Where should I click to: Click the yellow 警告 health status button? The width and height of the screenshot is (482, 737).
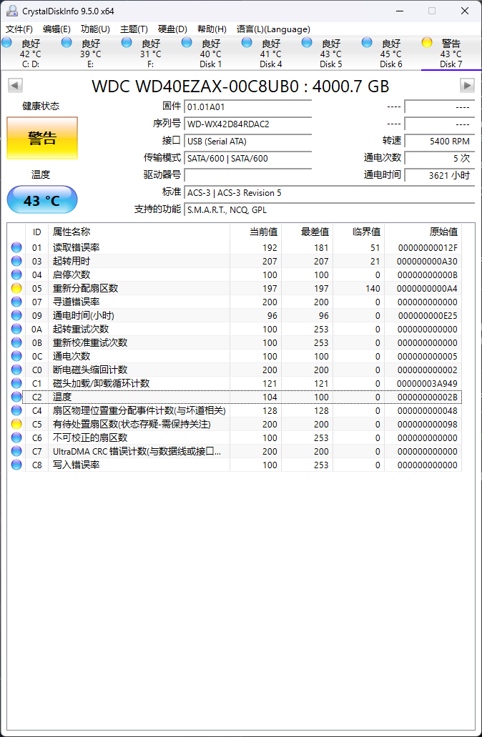point(42,138)
